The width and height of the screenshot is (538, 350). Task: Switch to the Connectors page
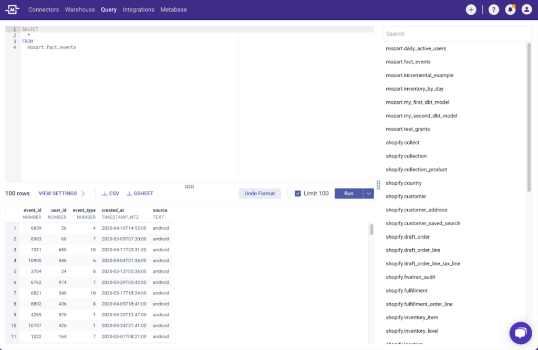[x=44, y=9]
